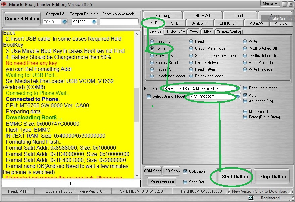Enable Force (Pre to Brom) checkbox
The width and height of the screenshot is (295, 202).
(245, 117)
